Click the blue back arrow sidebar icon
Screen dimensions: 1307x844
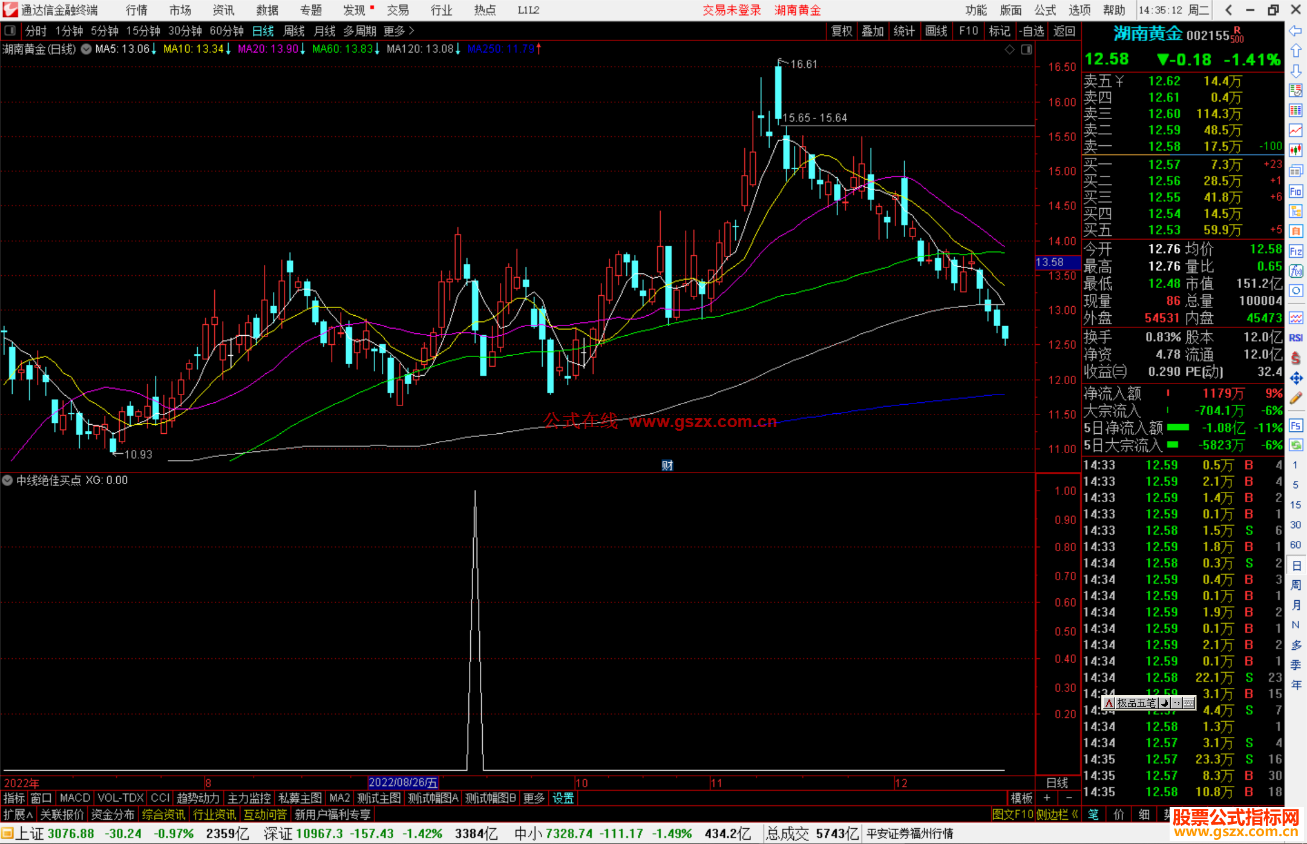tap(1296, 31)
